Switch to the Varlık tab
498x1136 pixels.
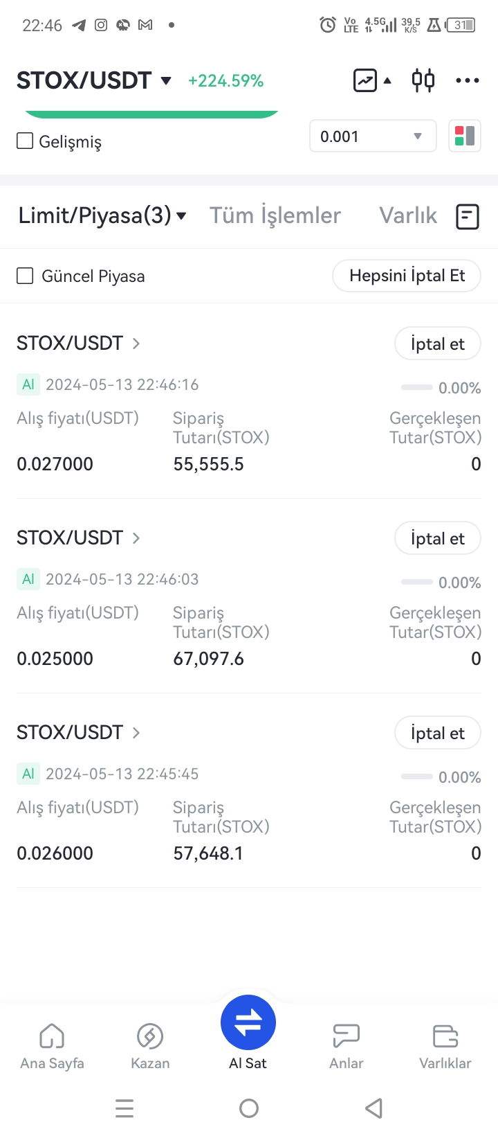pos(408,215)
